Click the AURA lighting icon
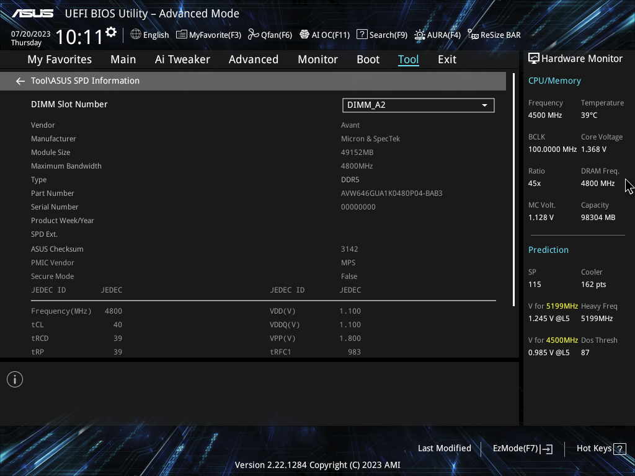 pos(420,35)
